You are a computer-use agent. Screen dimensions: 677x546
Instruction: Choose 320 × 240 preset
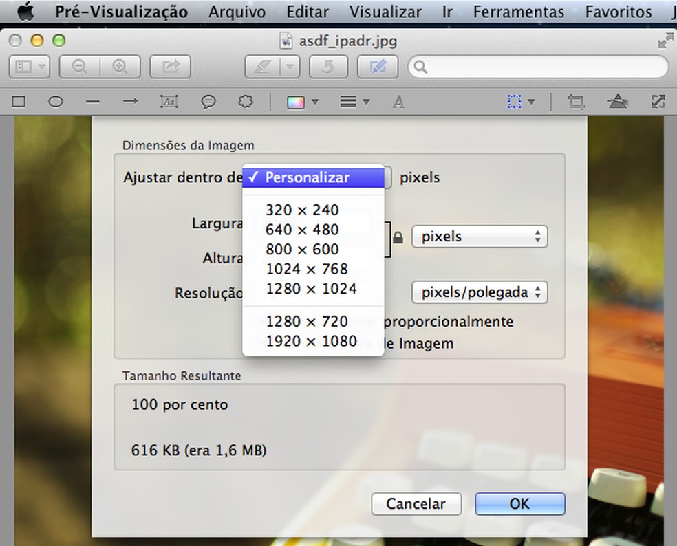coord(314,210)
